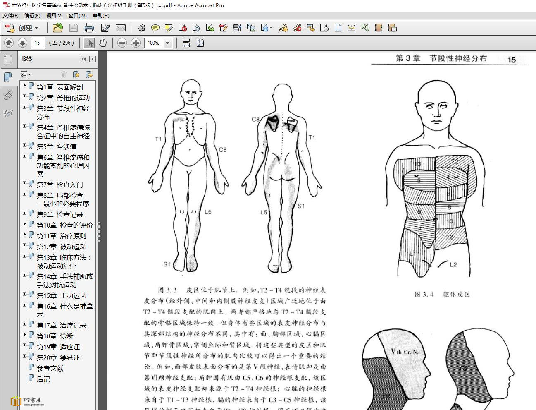Image resolution: width=536 pixels, height=410 pixels.
Task: Expand the 第7章 检查入门 bookmark
Action: click(x=24, y=183)
